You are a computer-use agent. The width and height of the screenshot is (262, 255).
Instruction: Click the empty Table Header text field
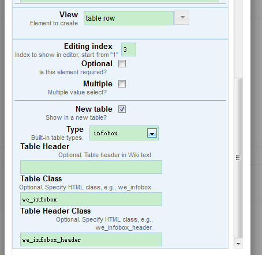tap(91, 167)
